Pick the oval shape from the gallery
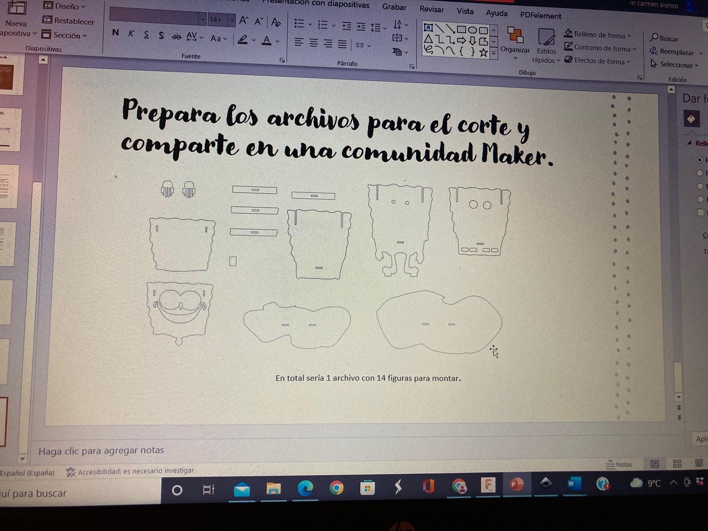This screenshot has height=531, width=708. point(473,30)
